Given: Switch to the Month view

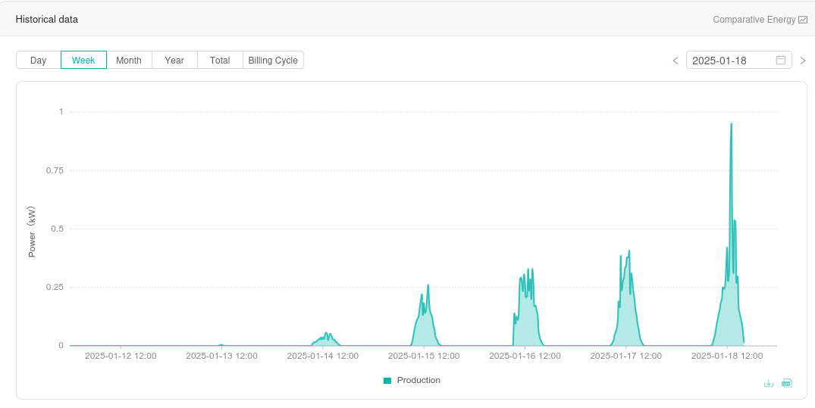Looking at the screenshot, I should (129, 61).
